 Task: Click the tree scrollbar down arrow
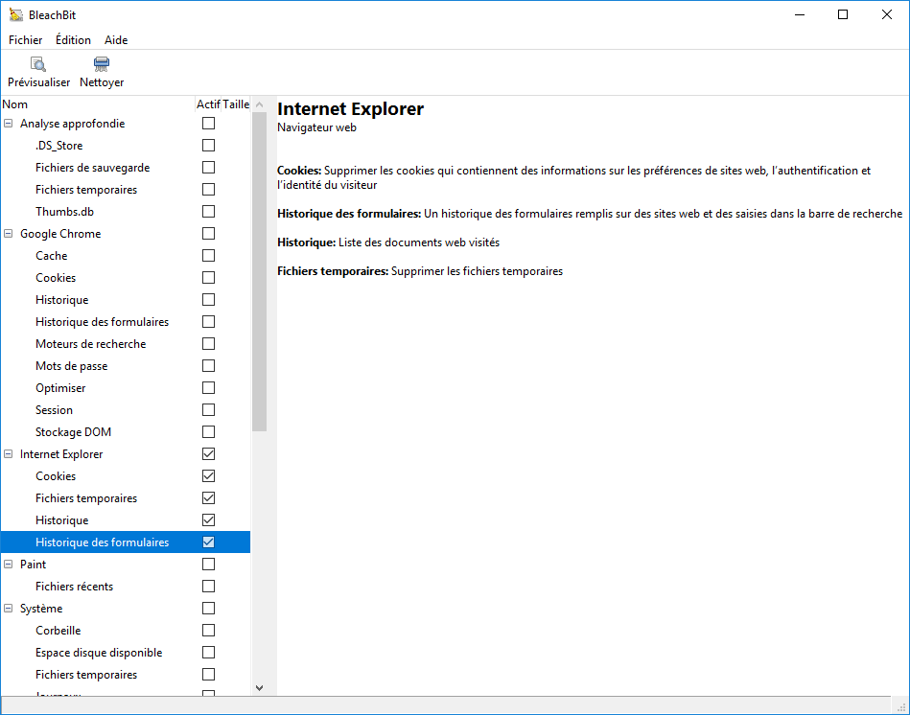(x=260, y=688)
